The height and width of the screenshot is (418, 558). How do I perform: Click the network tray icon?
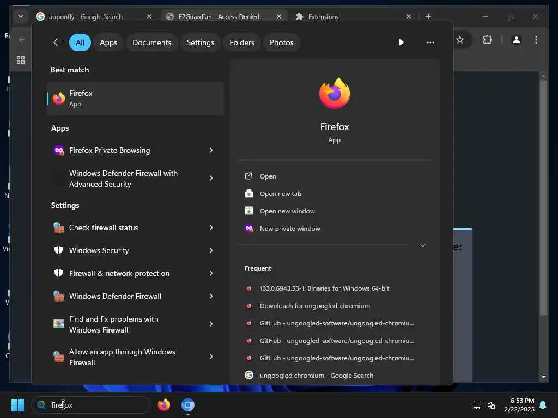477,405
